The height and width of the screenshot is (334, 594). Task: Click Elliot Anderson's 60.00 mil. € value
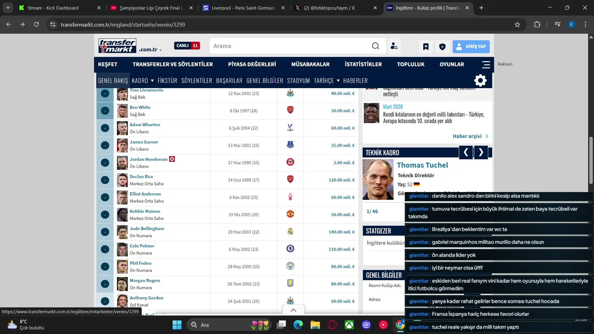point(342,197)
